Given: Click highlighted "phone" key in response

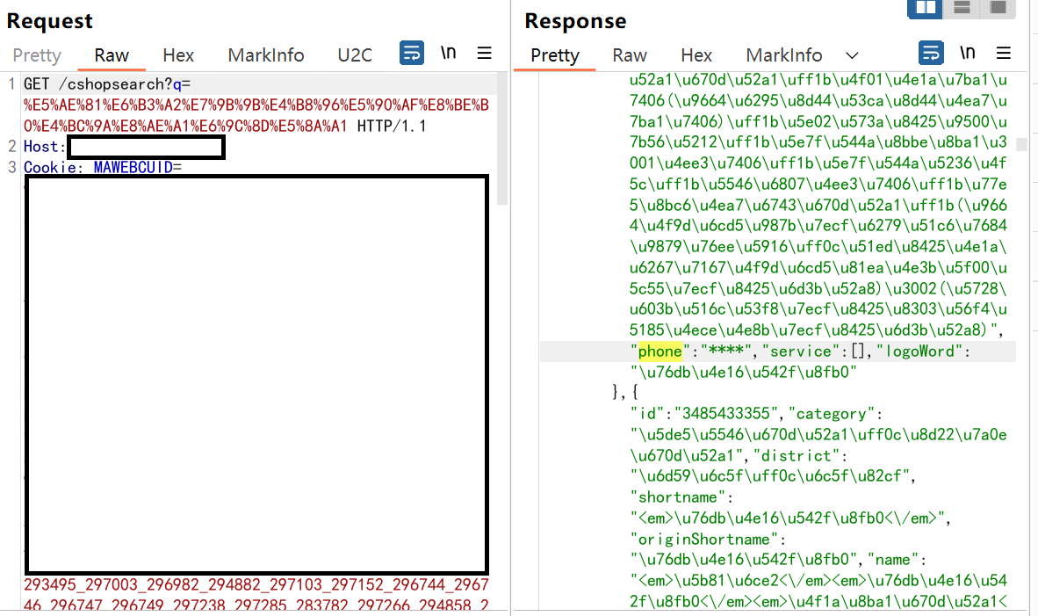Looking at the screenshot, I should click(660, 351).
